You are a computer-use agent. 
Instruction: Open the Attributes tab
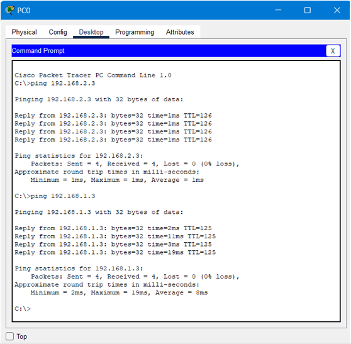[x=180, y=32]
